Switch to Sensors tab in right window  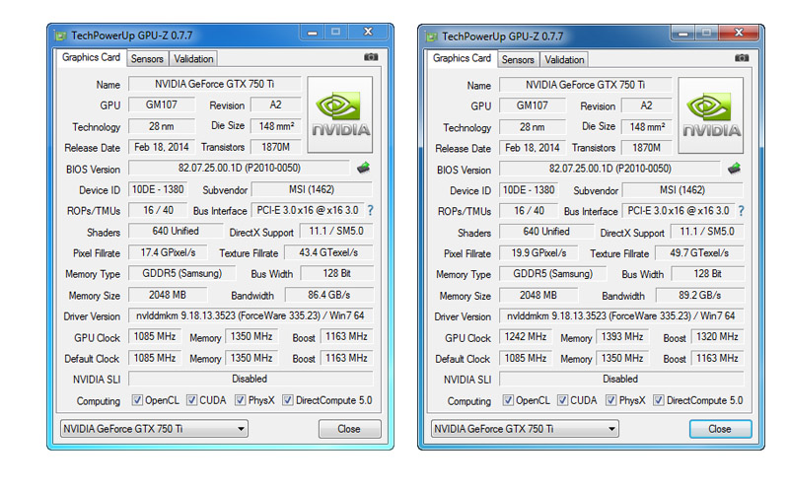tap(518, 60)
